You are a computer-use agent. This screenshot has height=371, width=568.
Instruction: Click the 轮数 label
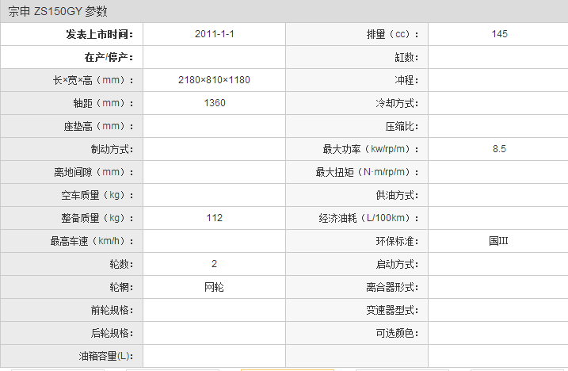(x=121, y=264)
